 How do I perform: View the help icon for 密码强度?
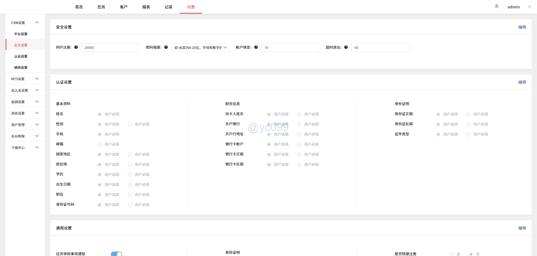[166, 47]
